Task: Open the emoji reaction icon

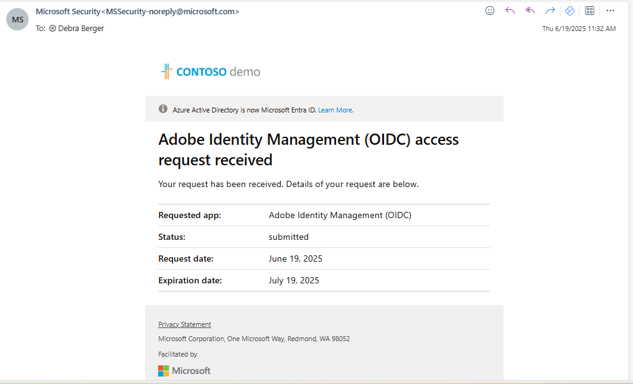Action: (x=490, y=11)
